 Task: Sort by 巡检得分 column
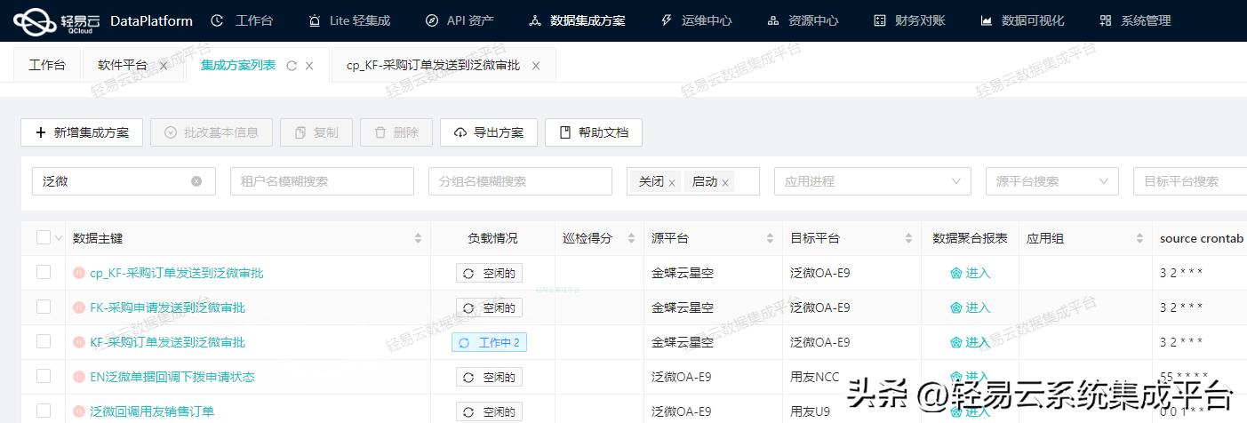(x=631, y=238)
